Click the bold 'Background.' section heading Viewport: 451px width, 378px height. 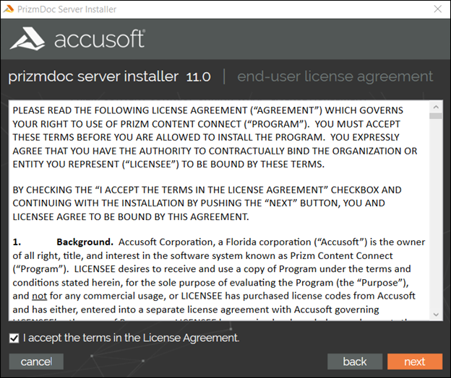85,242
